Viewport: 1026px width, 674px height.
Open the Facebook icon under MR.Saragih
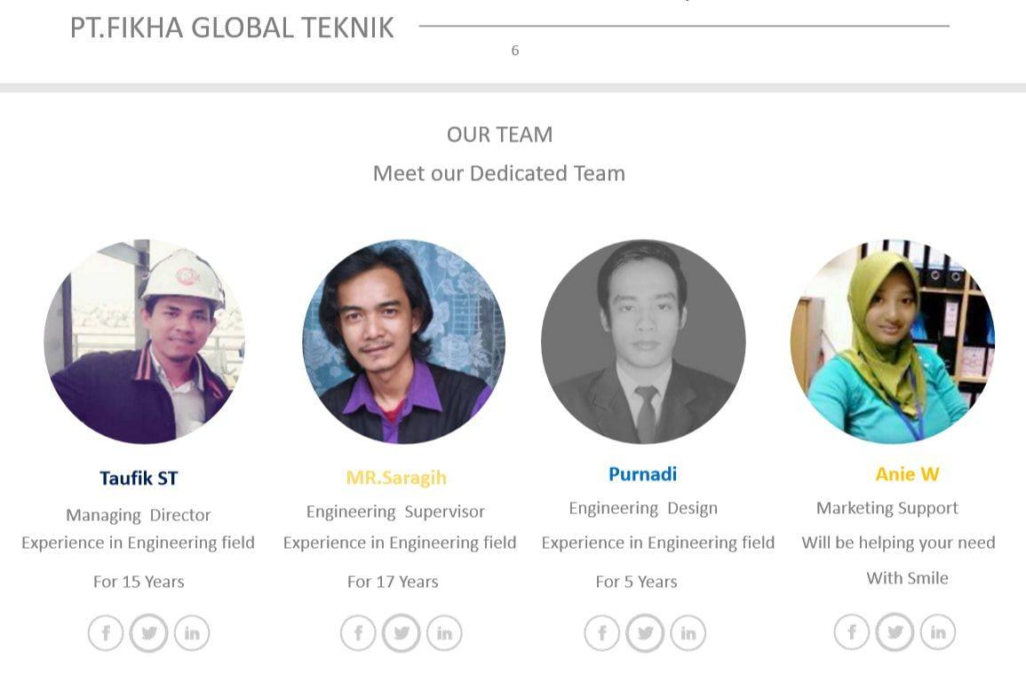click(358, 633)
